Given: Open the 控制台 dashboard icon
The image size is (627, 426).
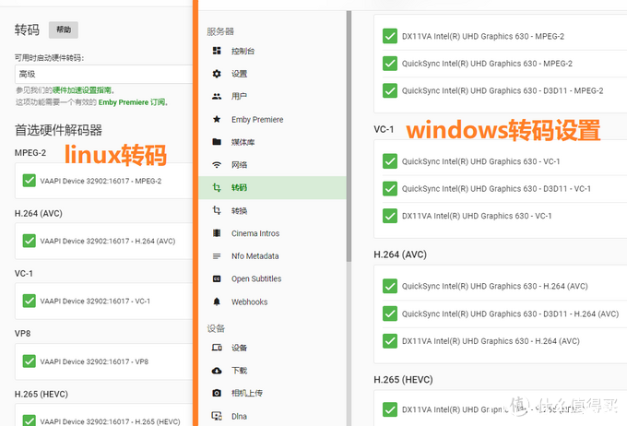Looking at the screenshot, I should tap(217, 51).
